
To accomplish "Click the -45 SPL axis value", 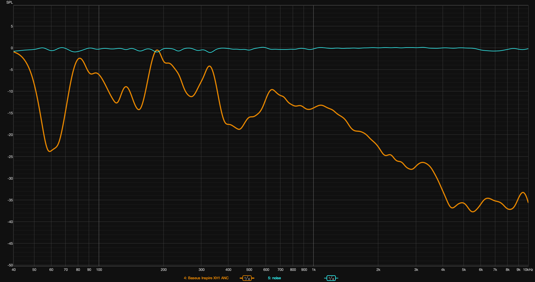I will (x=10, y=244).
